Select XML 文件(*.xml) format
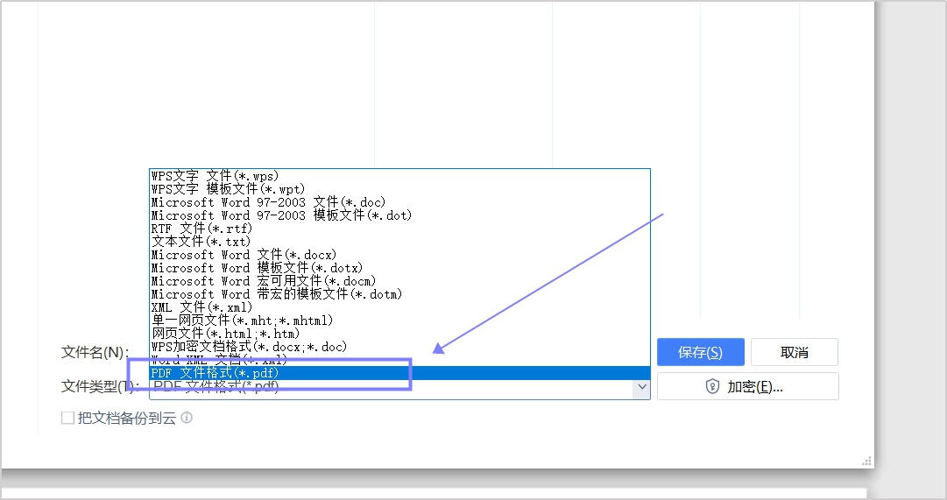This screenshot has width=947, height=500. point(399,307)
